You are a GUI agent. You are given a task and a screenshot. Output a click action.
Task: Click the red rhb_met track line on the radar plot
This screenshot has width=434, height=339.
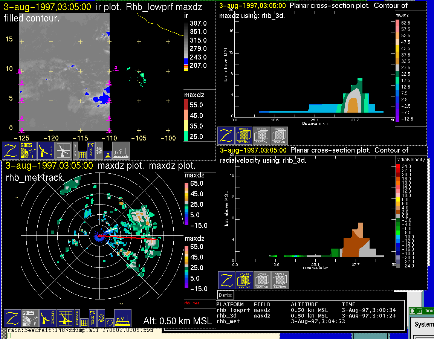128,237
